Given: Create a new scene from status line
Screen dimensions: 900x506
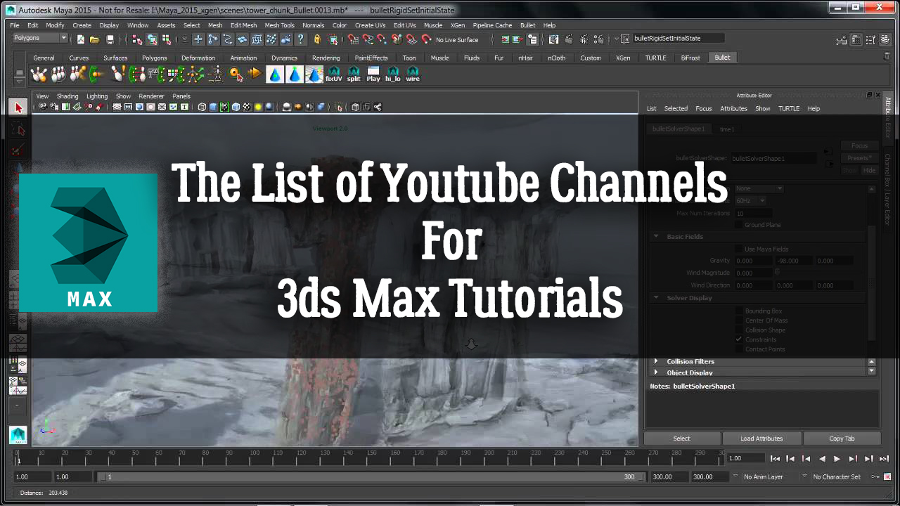Looking at the screenshot, I should 81,39.
